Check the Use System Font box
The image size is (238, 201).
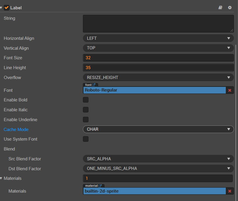pyautogui.click(x=86, y=139)
